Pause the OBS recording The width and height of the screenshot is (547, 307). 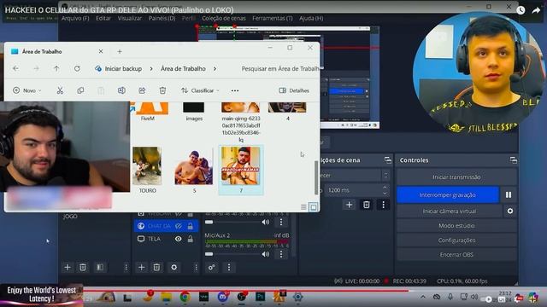[509, 195]
